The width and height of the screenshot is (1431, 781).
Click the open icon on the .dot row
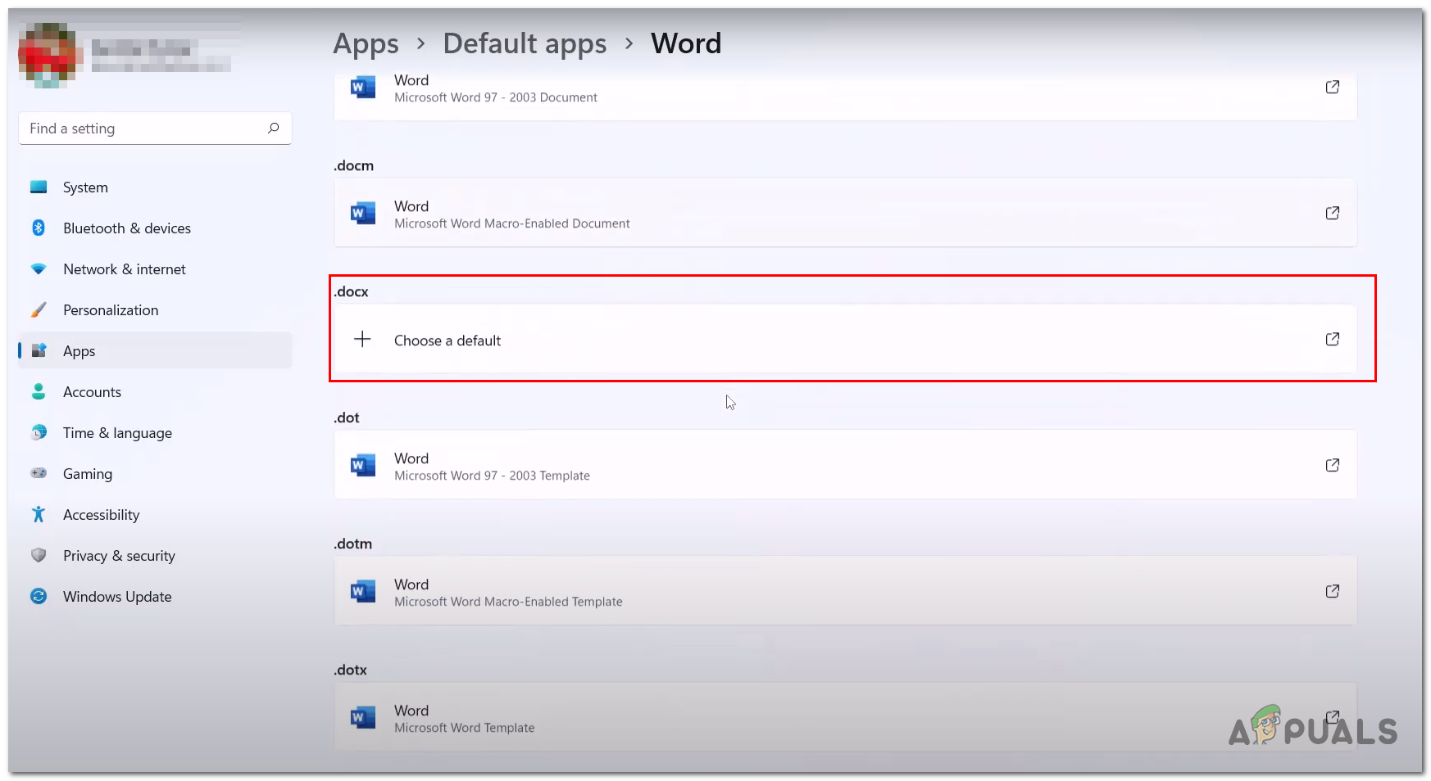(x=1332, y=466)
